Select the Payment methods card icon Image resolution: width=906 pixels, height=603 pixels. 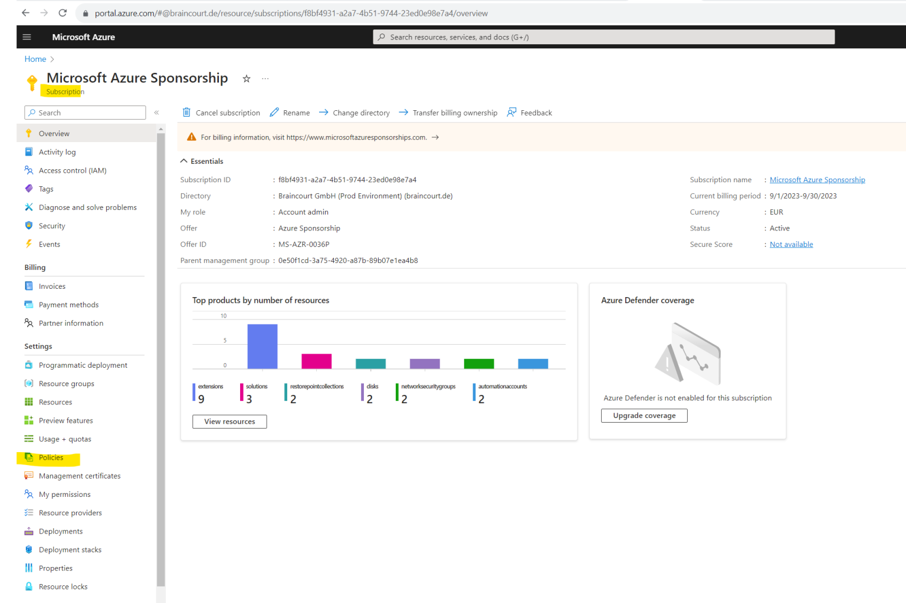tap(29, 304)
